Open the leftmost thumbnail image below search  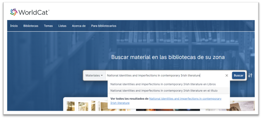tap(71, 106)
